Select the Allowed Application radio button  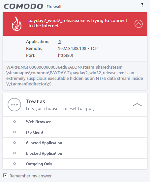tap(15, 143)
